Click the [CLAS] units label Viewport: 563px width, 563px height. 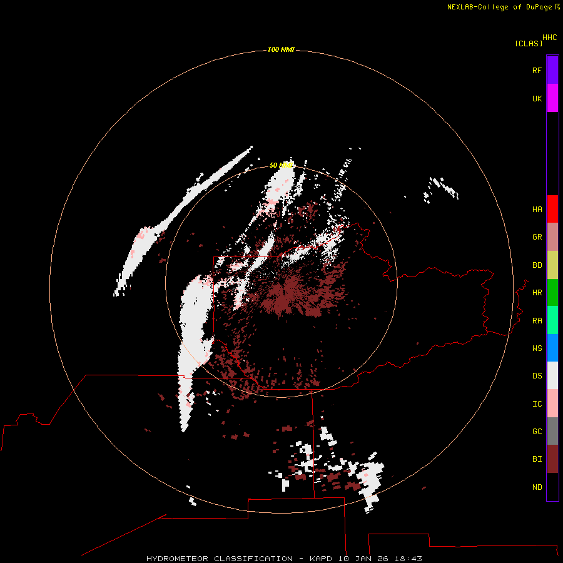(x=529, y=43)
